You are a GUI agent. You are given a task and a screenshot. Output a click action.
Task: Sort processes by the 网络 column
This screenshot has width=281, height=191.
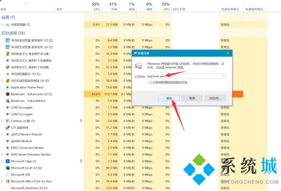[x=145, y=7]
